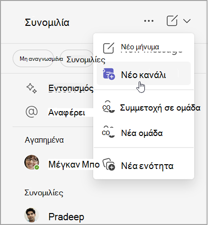Collapse the Αγαπημένα section header
Viewport: 208px width, 225px height.
44,140
